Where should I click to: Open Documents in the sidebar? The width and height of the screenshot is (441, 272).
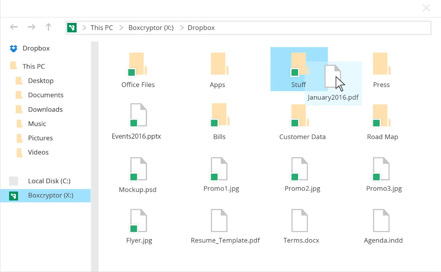click(46, 95)
